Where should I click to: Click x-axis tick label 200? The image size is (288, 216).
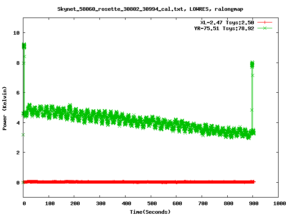click(75, 203)
